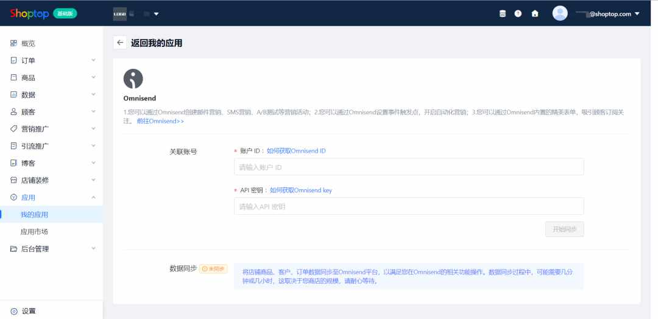The width and height of the screenshot is (658, 319).
Task: Click the 数据同步 section label
Action: 183,268
